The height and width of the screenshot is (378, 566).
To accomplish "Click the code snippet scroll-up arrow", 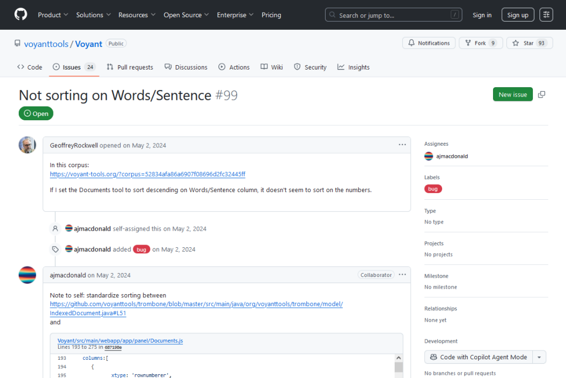I will tap(399, 358).
